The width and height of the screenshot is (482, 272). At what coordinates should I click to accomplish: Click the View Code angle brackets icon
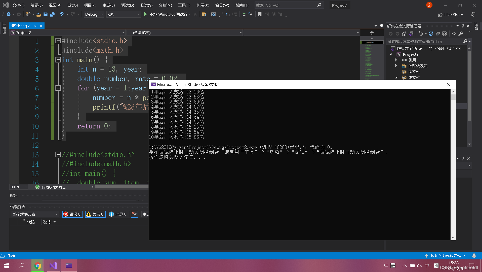pos(454,34)
